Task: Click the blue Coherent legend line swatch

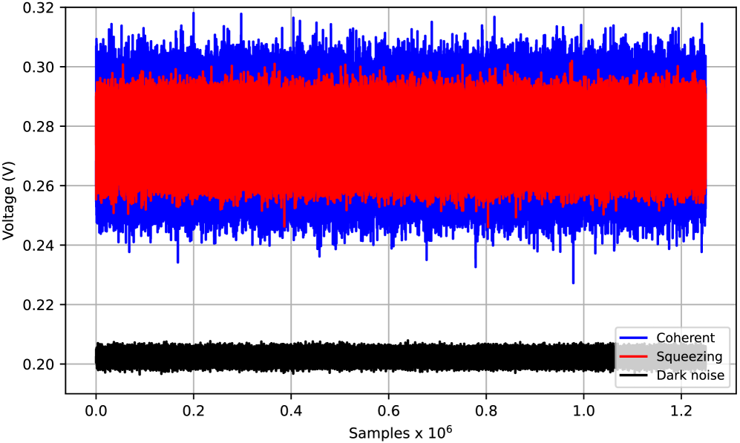Action: pos(633,338)
